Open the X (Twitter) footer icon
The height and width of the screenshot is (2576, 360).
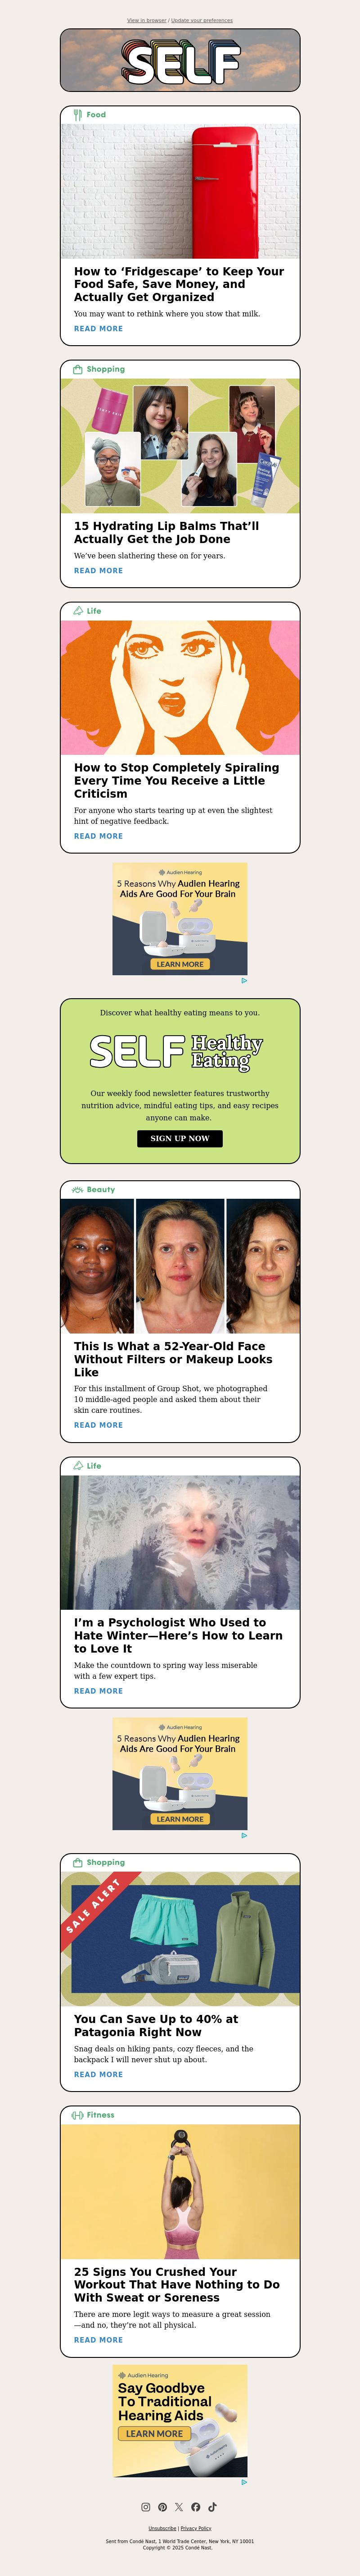coord(180,2507)
